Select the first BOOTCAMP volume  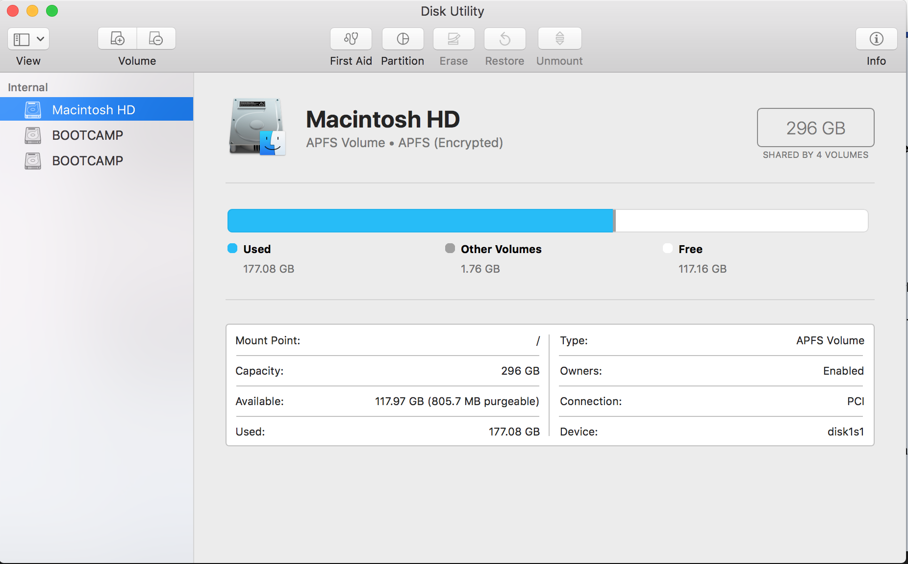point(87,135)
